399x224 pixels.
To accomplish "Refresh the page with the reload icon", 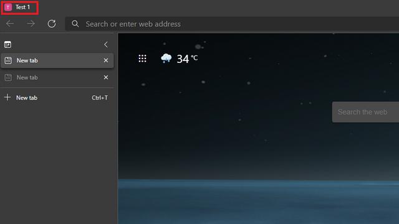I will 52,24.
